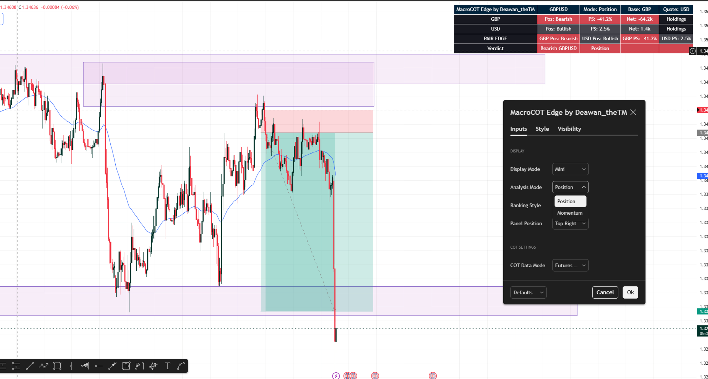The image size is (708, 379).
Task: Click the Cancel button in the dialog
Action: [x=605, y=292]
